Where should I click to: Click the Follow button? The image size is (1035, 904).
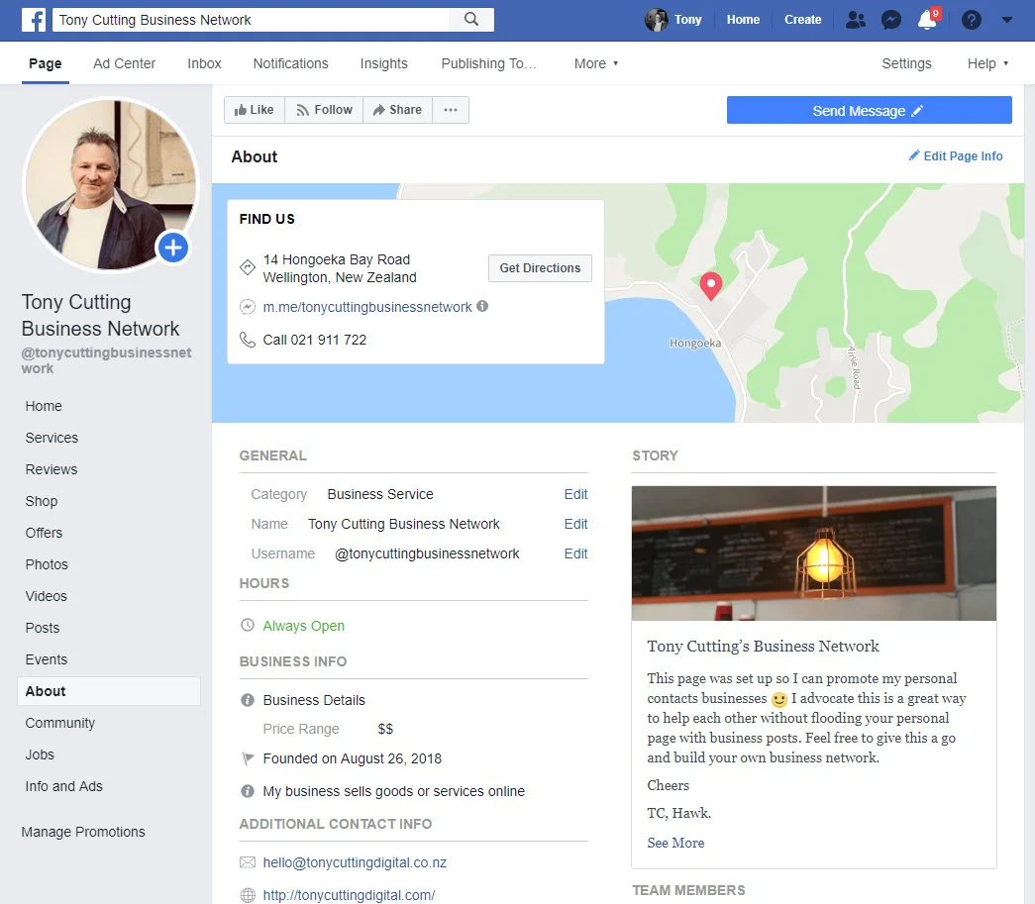(324, 110)
